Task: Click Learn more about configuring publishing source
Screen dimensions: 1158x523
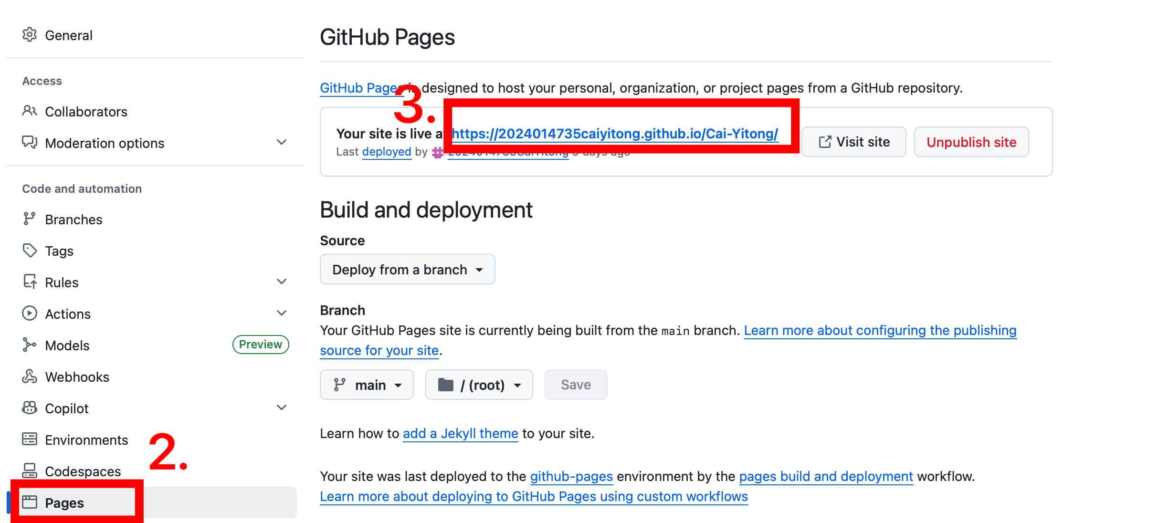Action: (x=880, y=331)
